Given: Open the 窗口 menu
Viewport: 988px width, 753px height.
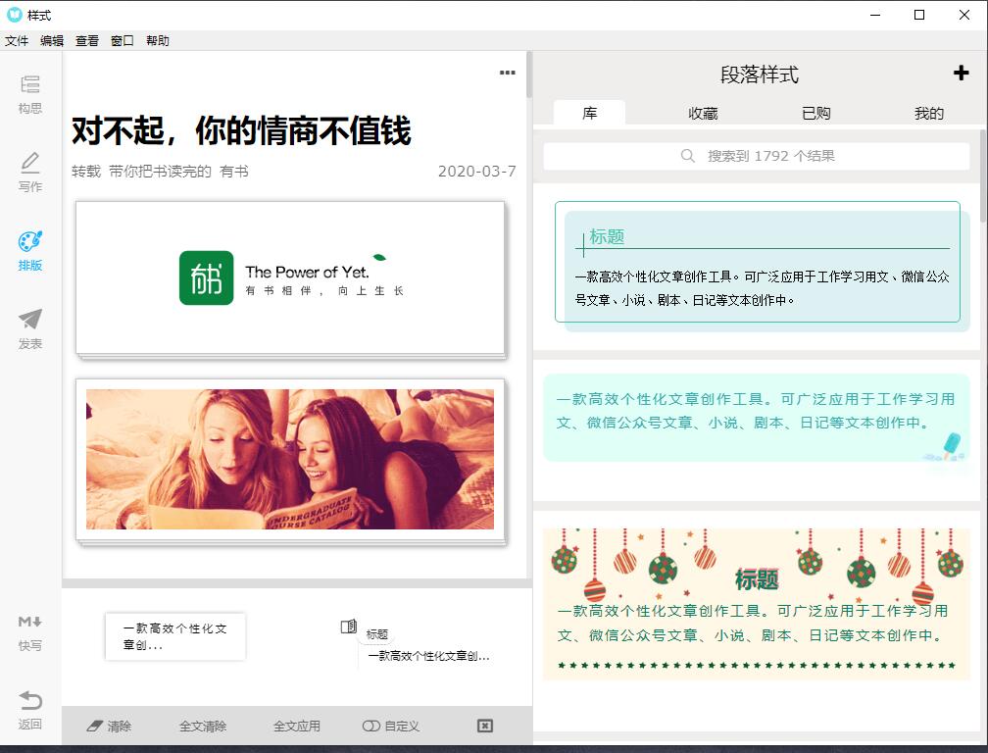Looking at the screenshot, I should [x=123, y=41].
